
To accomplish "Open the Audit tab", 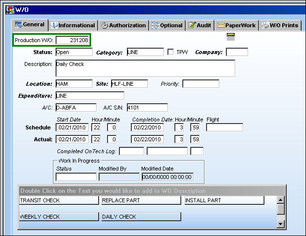I will tap(200, 25).
